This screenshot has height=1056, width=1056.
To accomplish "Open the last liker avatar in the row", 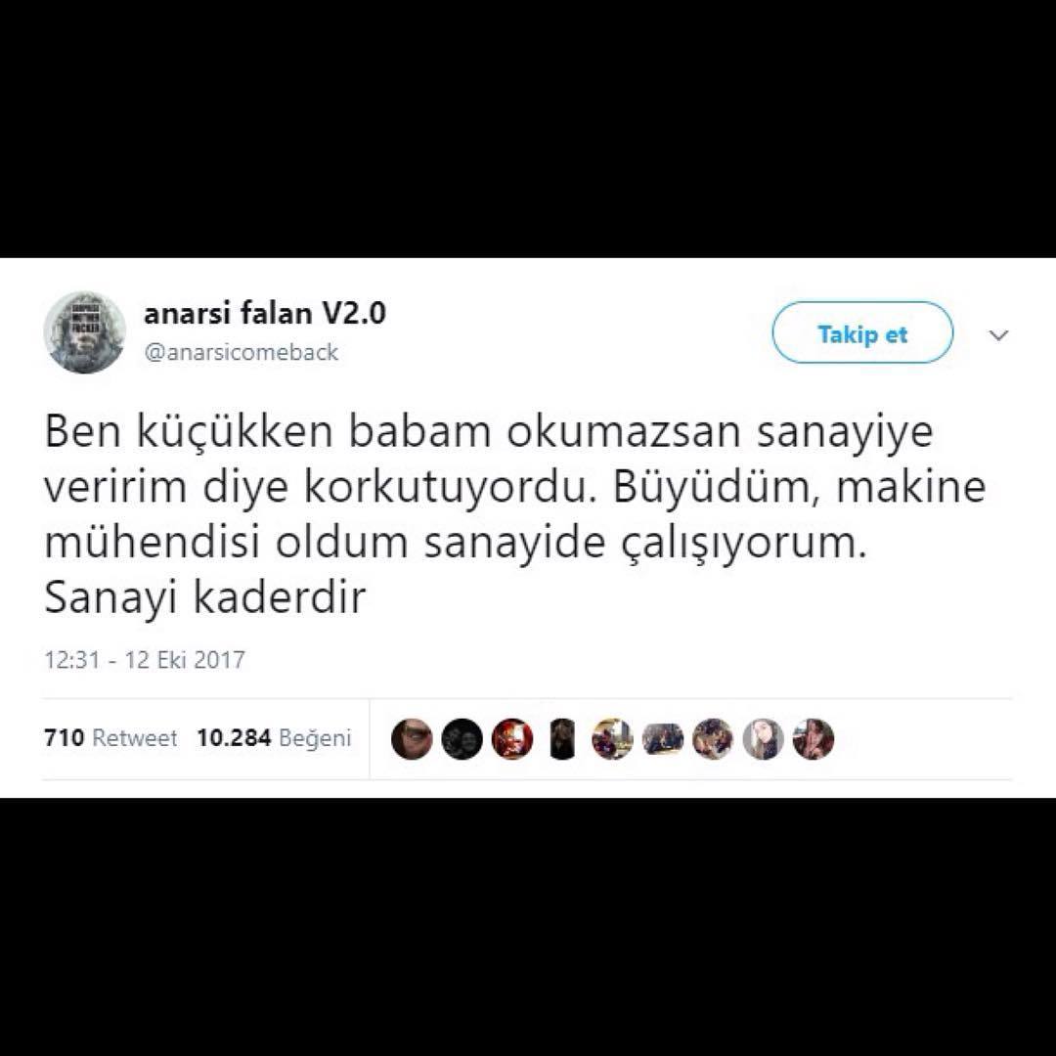I will click(x=814, y=739).
